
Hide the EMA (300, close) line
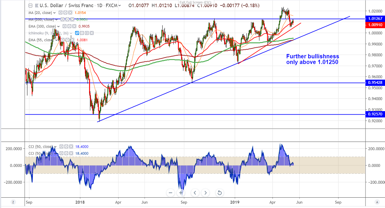pos(64,26)
